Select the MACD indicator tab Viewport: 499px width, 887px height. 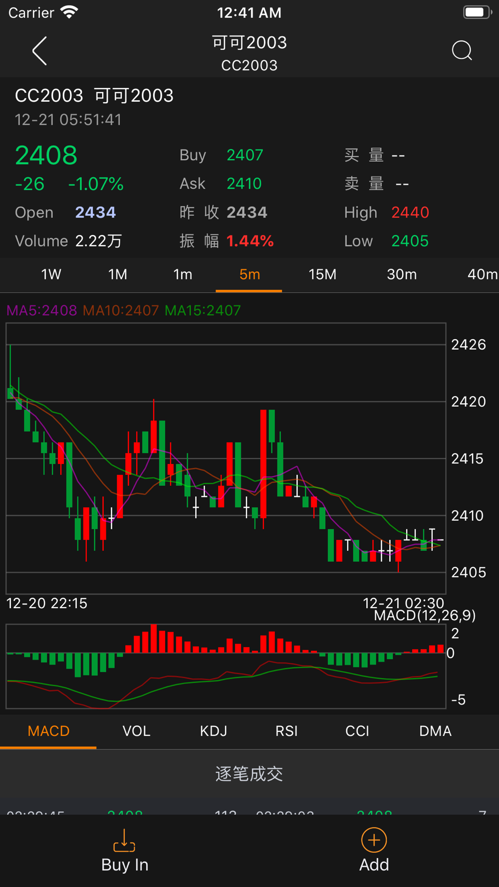coord(48,731)
